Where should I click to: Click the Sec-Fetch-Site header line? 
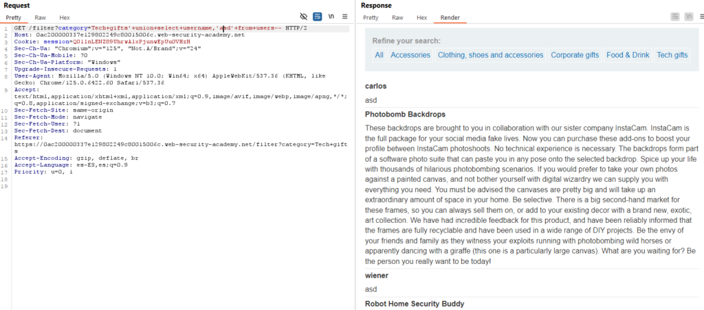63,110
